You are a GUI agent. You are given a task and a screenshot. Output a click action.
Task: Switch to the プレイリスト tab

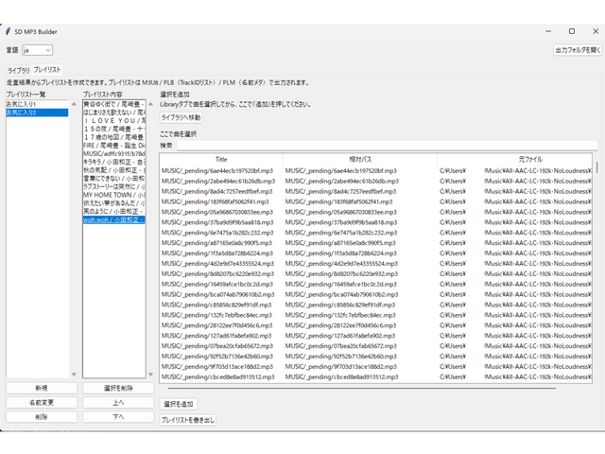pos(47,70)
